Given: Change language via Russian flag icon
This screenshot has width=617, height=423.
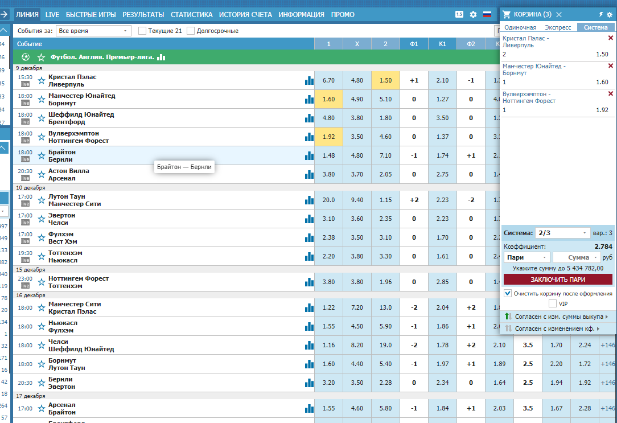Looking at the screenshot, I should click(x=487, y=15).
